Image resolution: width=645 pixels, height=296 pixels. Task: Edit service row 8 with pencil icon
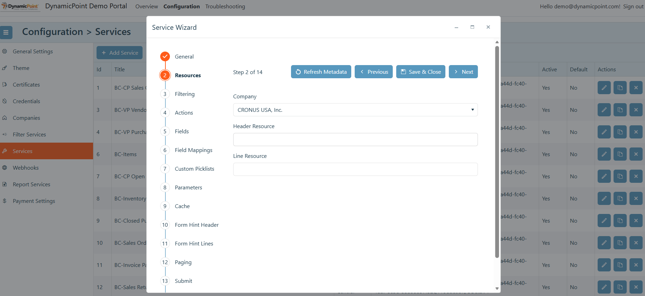[x=604, y=198]
